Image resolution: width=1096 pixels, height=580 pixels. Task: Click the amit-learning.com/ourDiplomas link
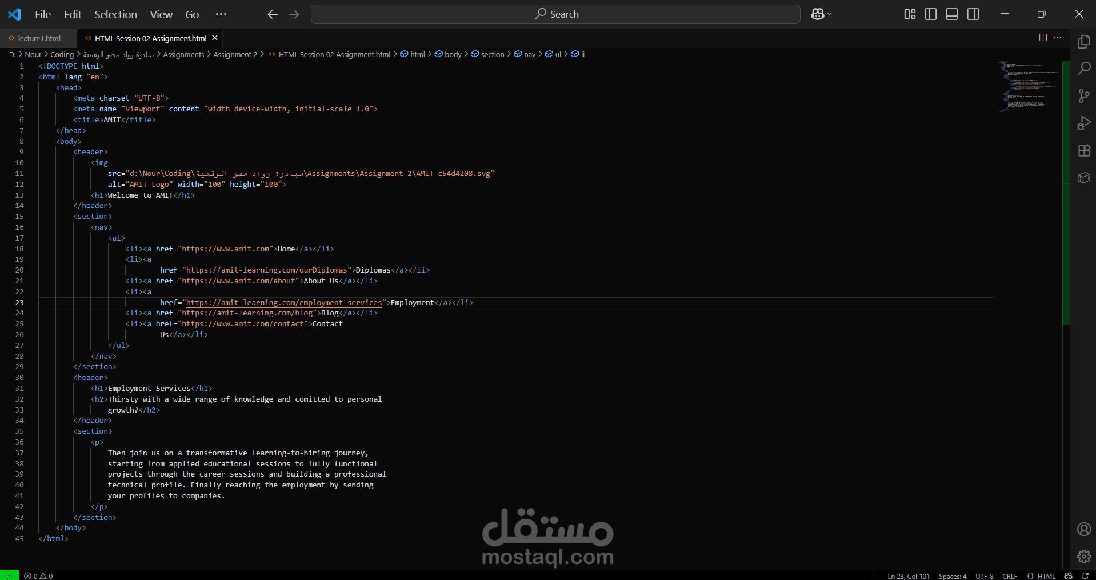tap(267, 270)
